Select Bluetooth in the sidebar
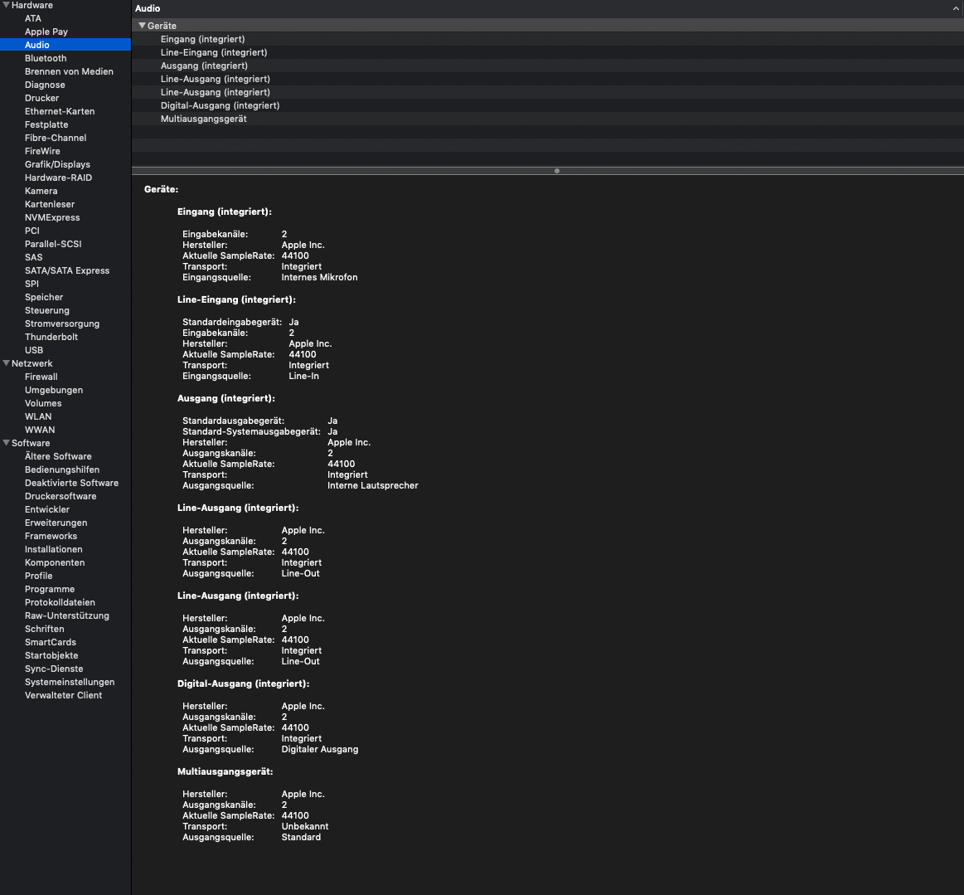The height and width of the screenshot is (895, 964). point(46,58)
